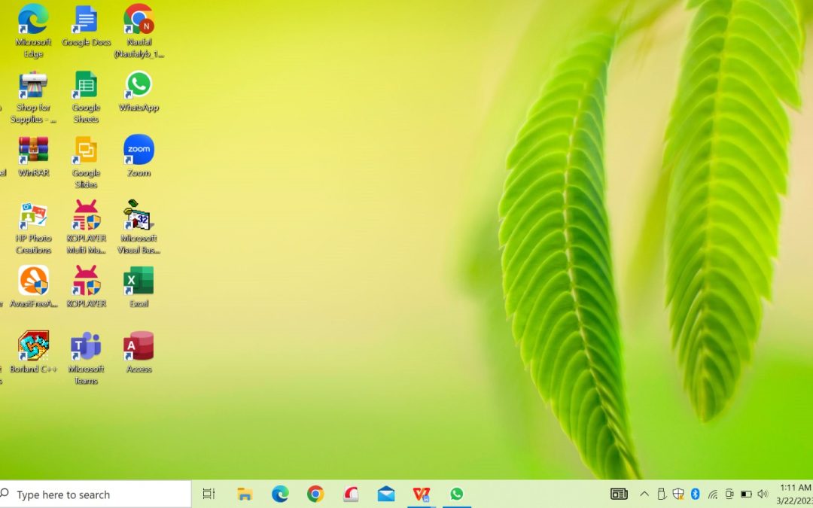Select the Access desktop shortcut

click(x=139, y=352)
